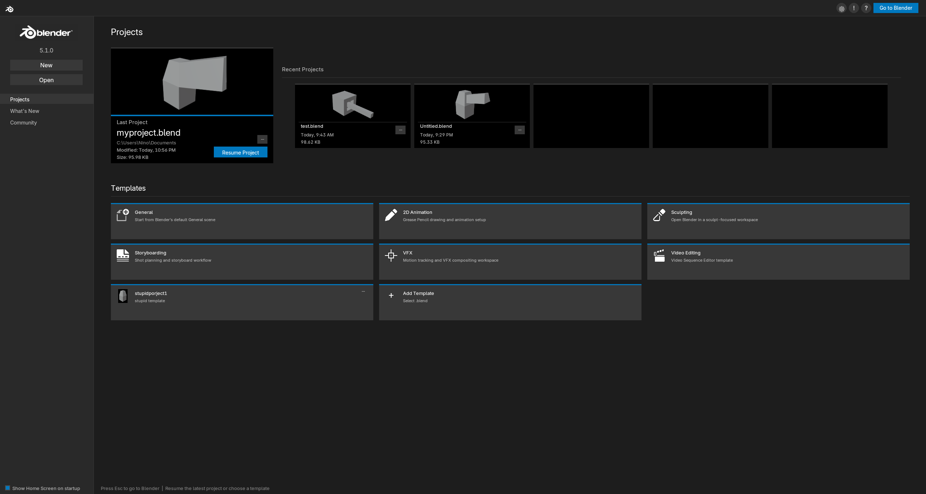Click the question mark help icon
This screenshot has height=494, width=926.
[x=866, y=8]
